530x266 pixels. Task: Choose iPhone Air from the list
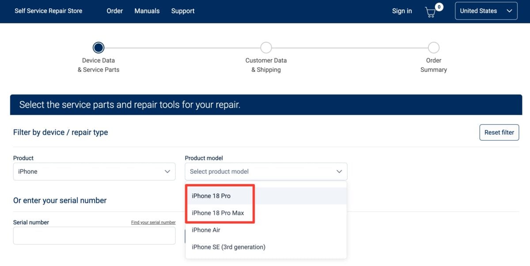pyautogui.click(x=266, y=230)
